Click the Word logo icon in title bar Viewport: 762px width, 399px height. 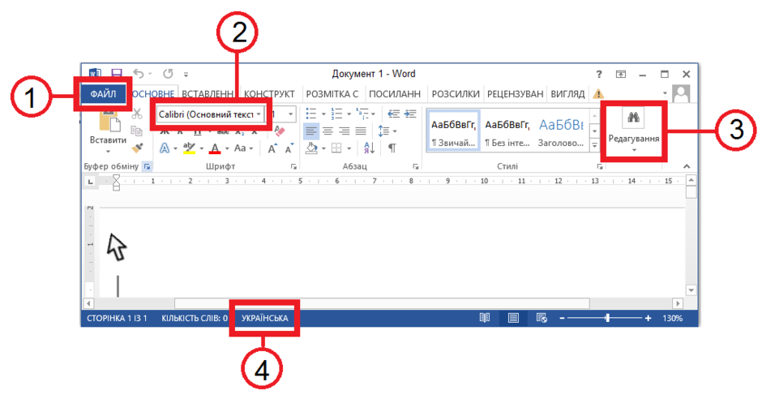click(x=95, y=73)
